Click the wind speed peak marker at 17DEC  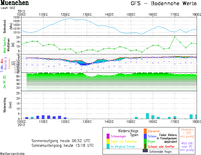(x=175, y=37)
